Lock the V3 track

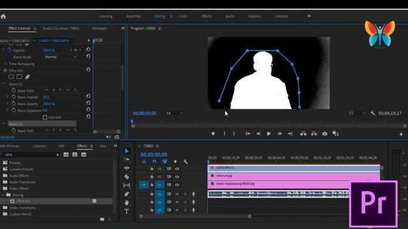pos(152,169)
